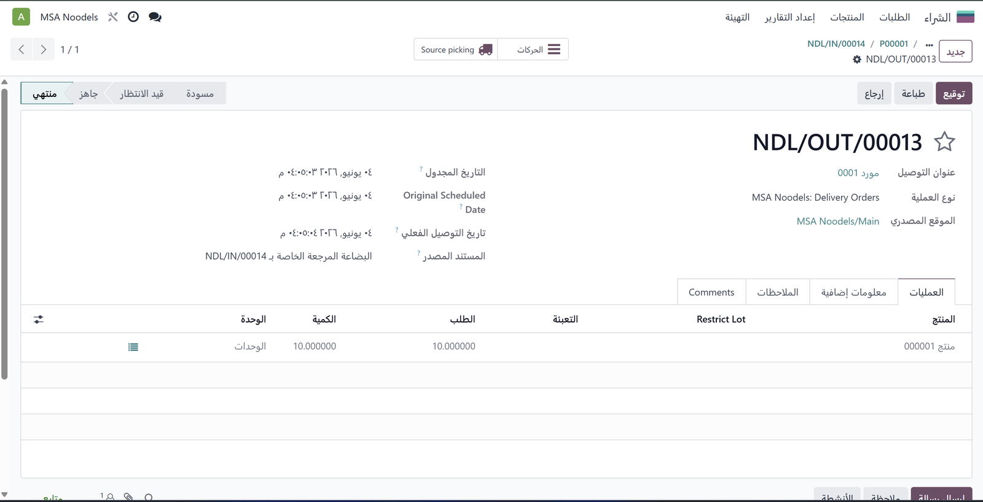Click the record title NDL/OUT/00013 in breadcrumb
This screenshot has width=983, height=502.
point(901,60)
